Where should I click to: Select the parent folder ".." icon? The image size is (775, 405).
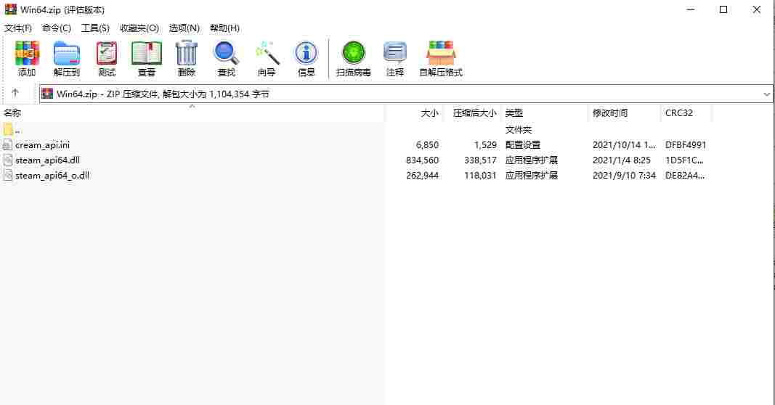[8, 130]
